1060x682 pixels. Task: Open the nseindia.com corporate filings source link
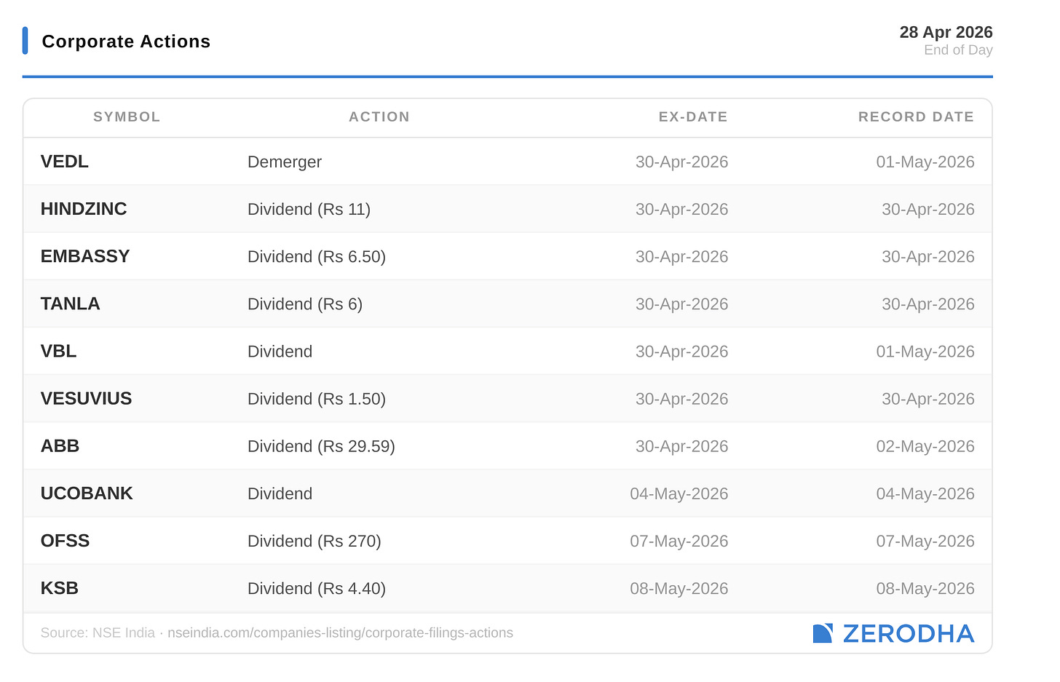click(340, 633)
